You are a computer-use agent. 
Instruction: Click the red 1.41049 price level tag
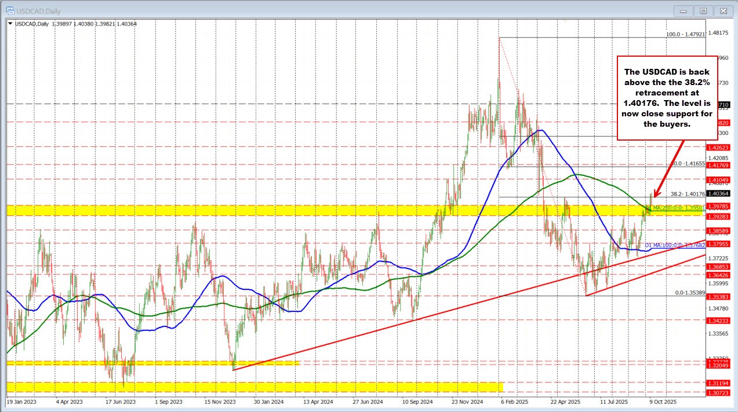[718, 181]
